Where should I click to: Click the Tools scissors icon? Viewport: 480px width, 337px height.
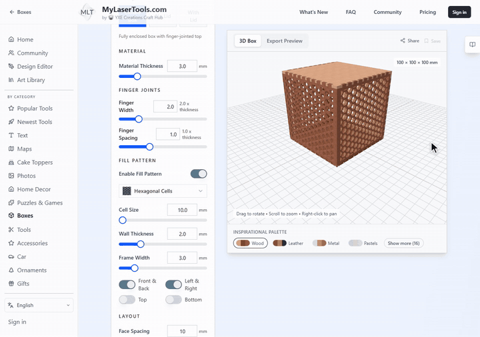point(11,230)
